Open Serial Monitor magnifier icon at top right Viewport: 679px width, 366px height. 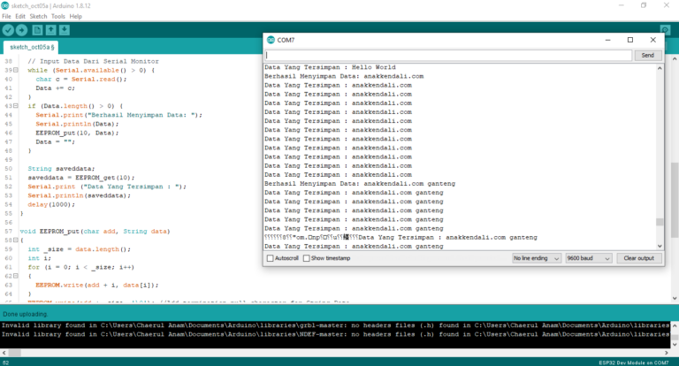665,30
